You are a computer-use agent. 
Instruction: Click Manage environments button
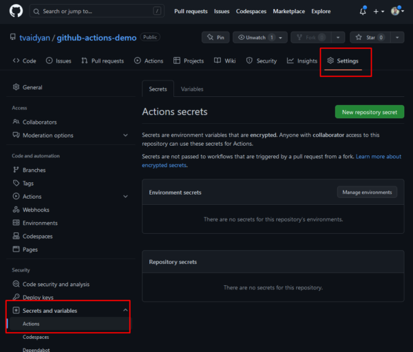coord(367,192)
